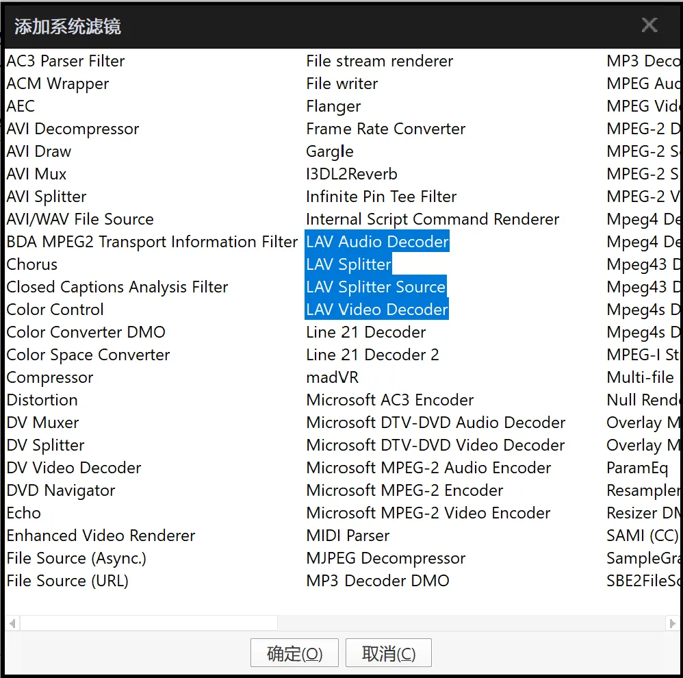Pick AVI/WAV File Source entry
This screenshot has width=683, height=678.
click(80, 219)
